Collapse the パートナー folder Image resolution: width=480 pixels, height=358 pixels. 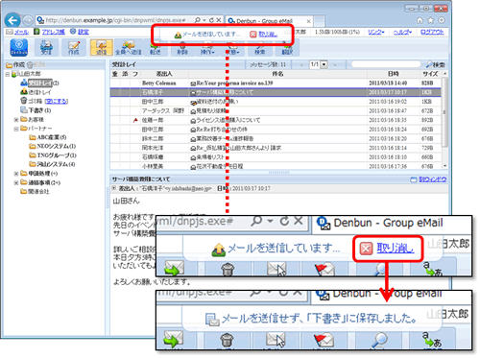pos(16,129)
